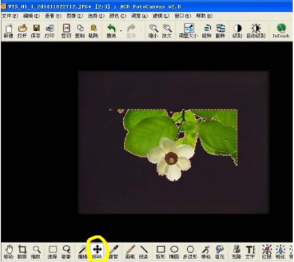This screenshot has height=262, width=294.
Task: Select the Red-eye removal tool
Action: (x=267, y=250)
